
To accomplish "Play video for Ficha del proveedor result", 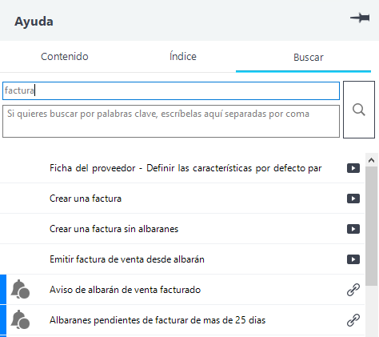I will point(353,168).
